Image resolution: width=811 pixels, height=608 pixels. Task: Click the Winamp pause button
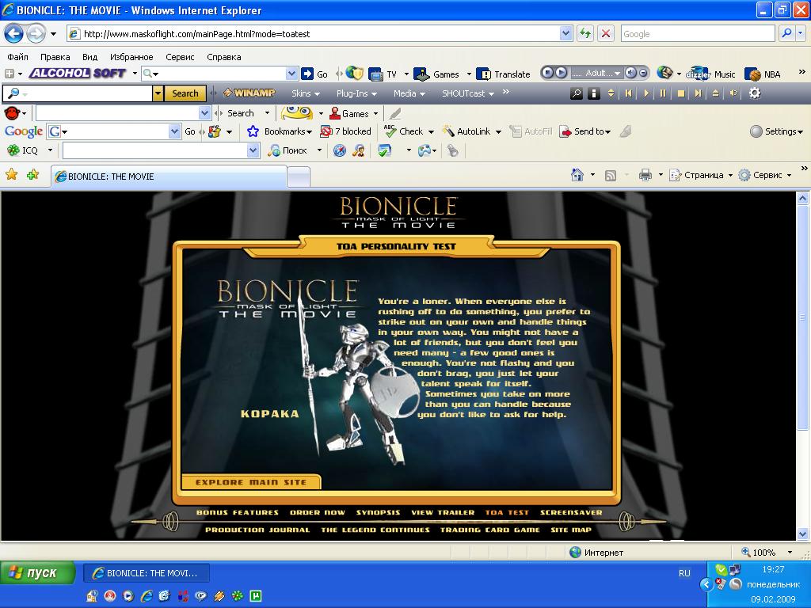point(663,93)
